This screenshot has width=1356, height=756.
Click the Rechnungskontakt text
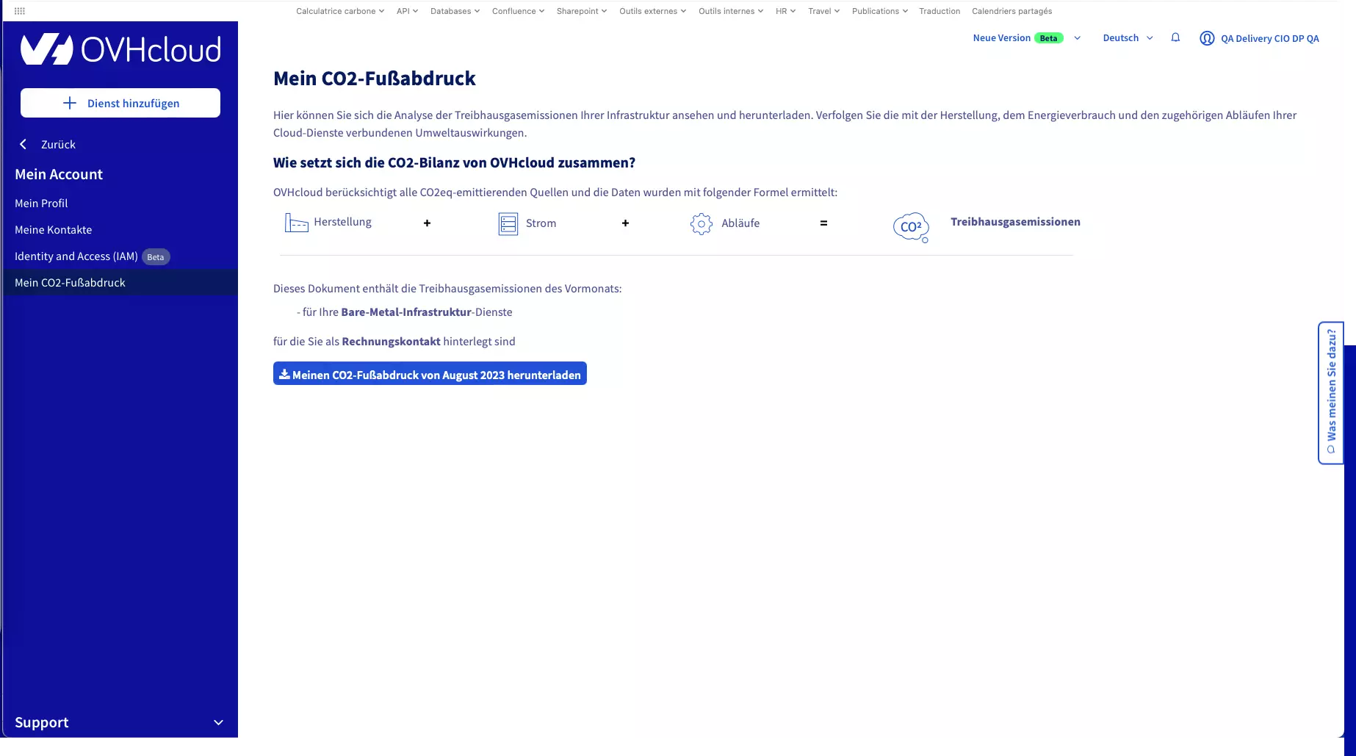pyautogui.click(x=391, y=341)
